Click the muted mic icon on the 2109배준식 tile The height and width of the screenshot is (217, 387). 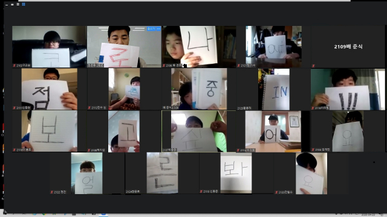[x=313, y=66]
